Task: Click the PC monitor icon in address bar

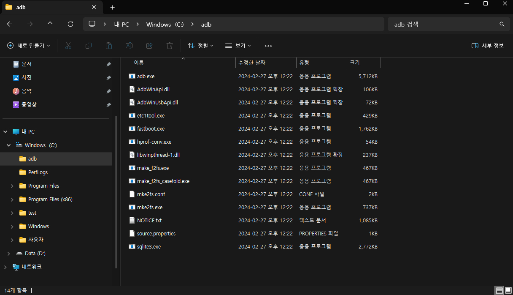Action: pos(92,24)
